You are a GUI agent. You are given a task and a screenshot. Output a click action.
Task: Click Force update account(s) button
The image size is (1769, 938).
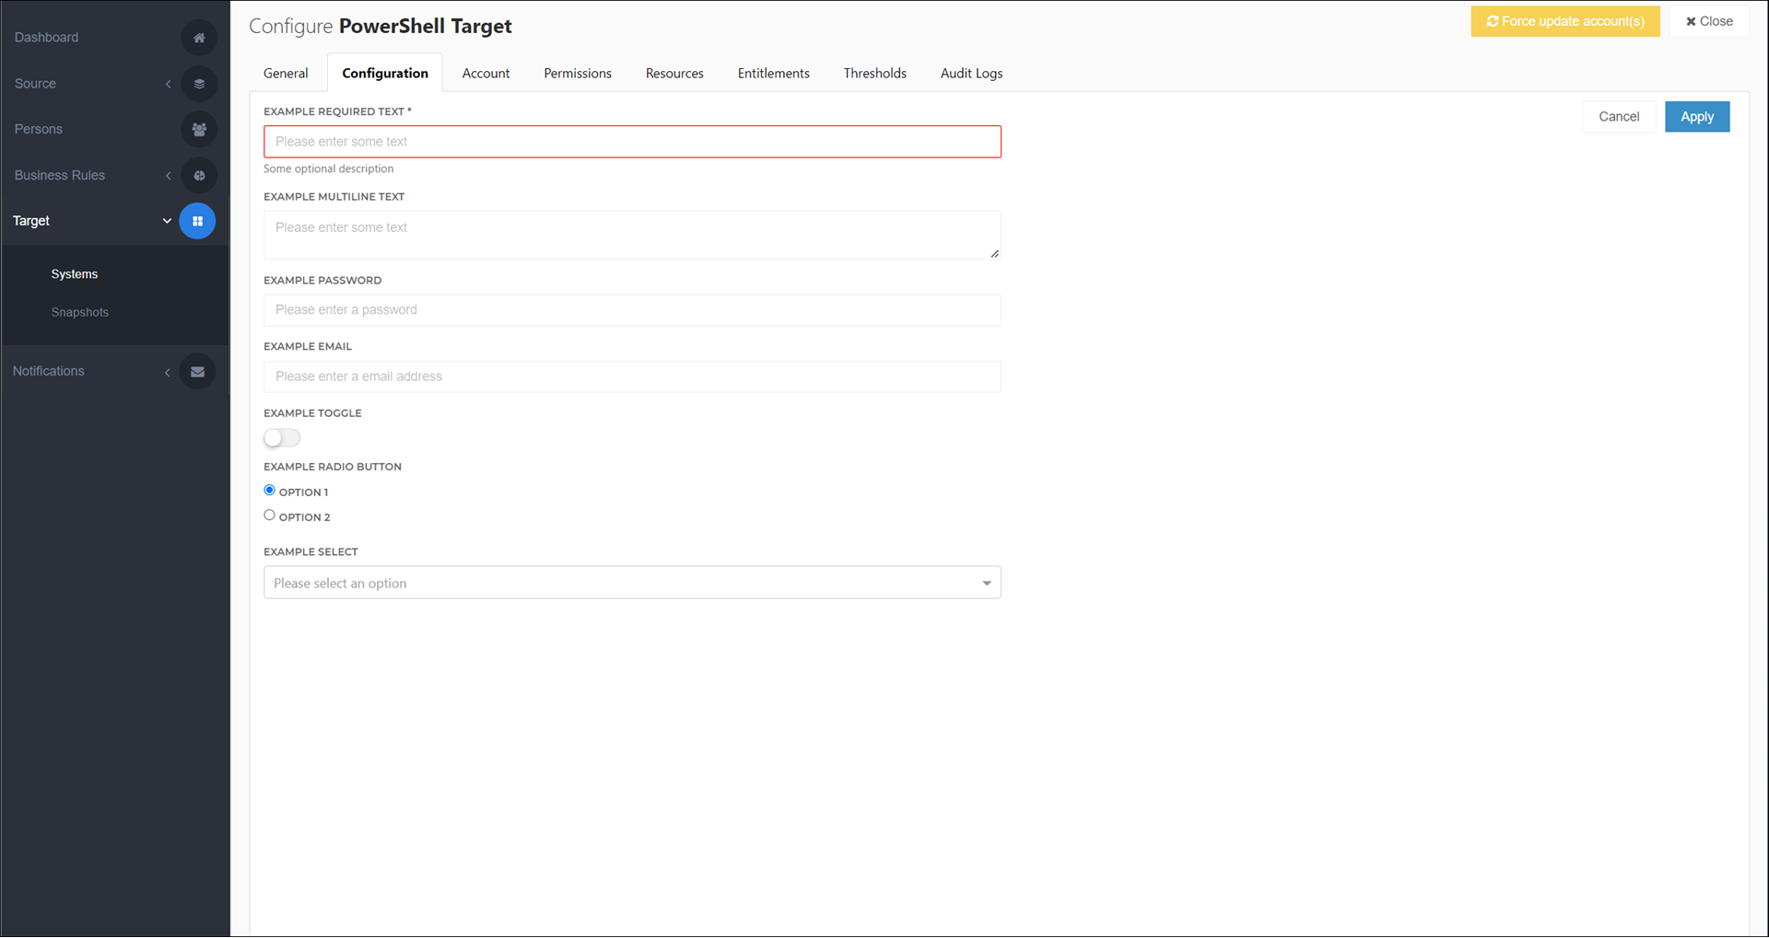(1564, 21)
